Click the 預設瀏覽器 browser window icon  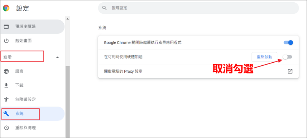pos(6,27)
